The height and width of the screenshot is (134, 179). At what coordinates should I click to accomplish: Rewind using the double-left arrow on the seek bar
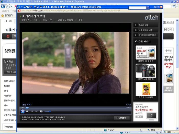click(x=23, y=108)
